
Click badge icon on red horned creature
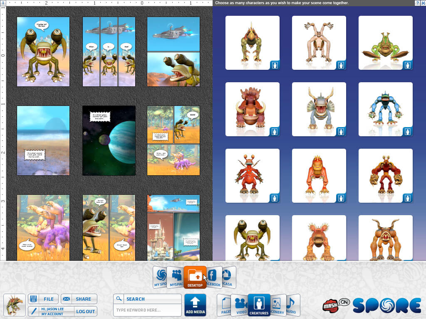[x=275, y=132]
